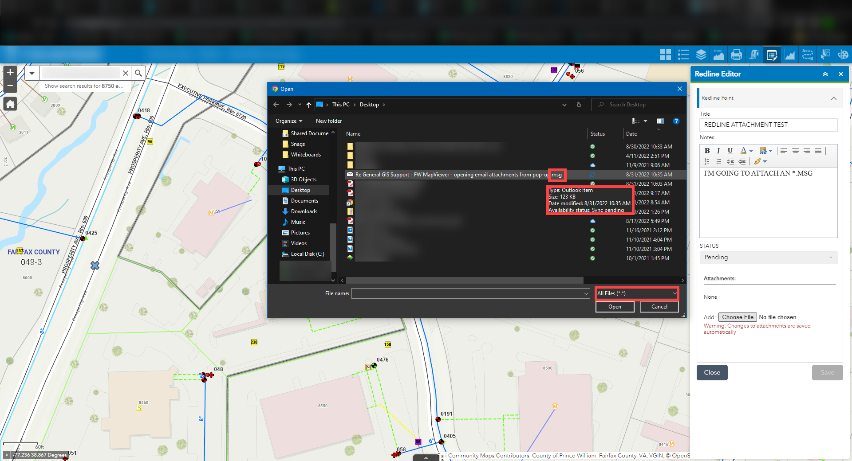Toggle underline formatting in Notes editor
The width and height of the screenshot is (852, 461).
(x=730, y=151)
